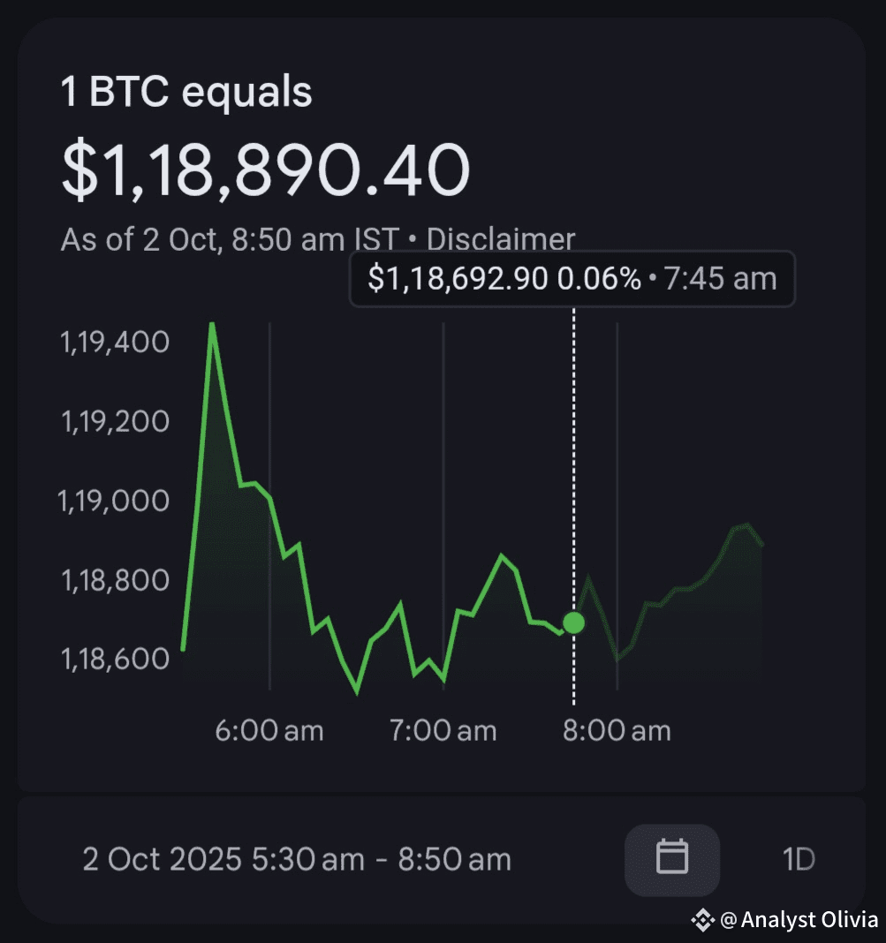Select the 1D range tab

point(799,859)
